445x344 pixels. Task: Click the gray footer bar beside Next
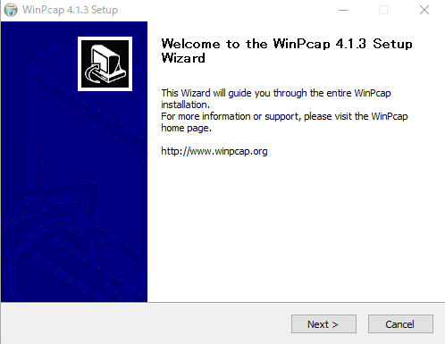point(146,323)
